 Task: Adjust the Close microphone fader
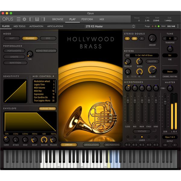pos(128,100)
